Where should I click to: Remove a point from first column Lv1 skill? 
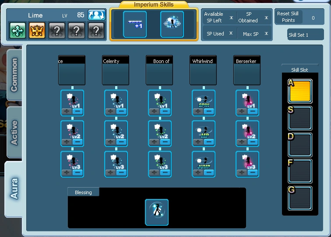[77, 112]
